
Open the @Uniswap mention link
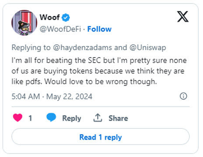(x=148, y=48)
